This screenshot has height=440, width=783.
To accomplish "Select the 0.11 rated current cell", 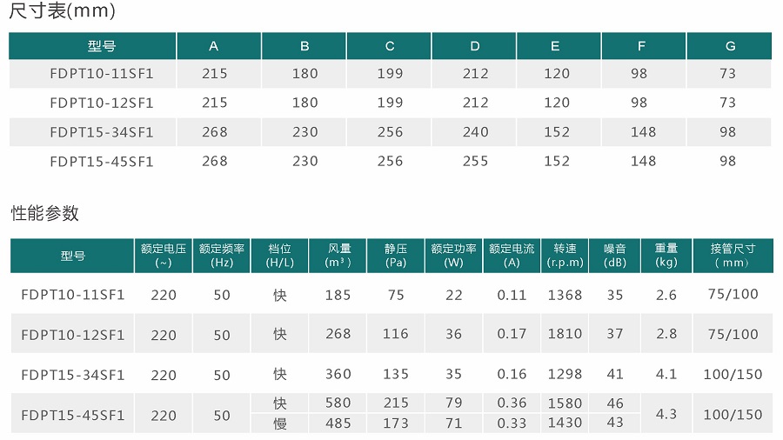I will [x=512, y=295].
